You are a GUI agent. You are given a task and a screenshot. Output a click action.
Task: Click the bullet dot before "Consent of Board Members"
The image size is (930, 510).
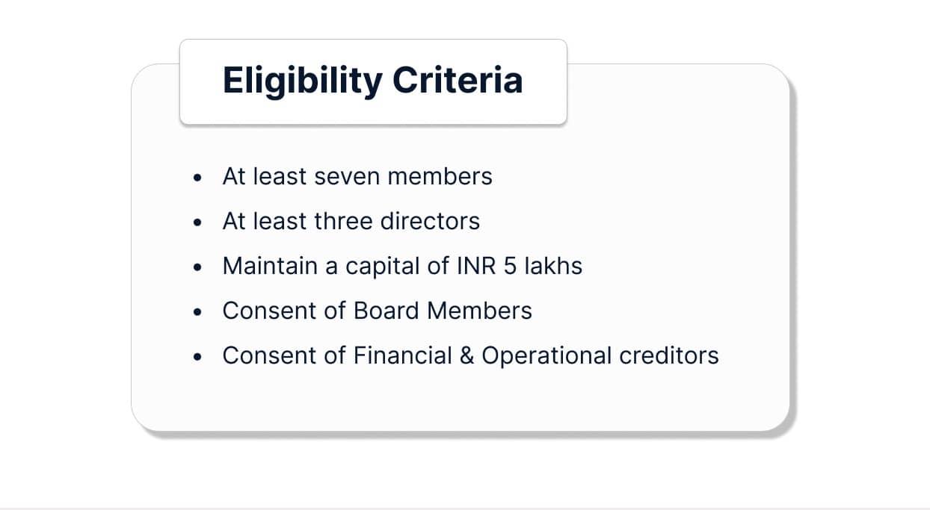pos(197,312)
